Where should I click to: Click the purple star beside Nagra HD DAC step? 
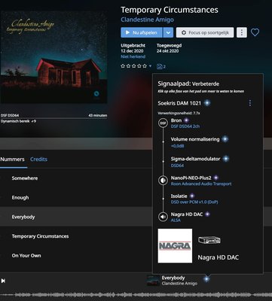pyautogui.click(x=207, y=214)
